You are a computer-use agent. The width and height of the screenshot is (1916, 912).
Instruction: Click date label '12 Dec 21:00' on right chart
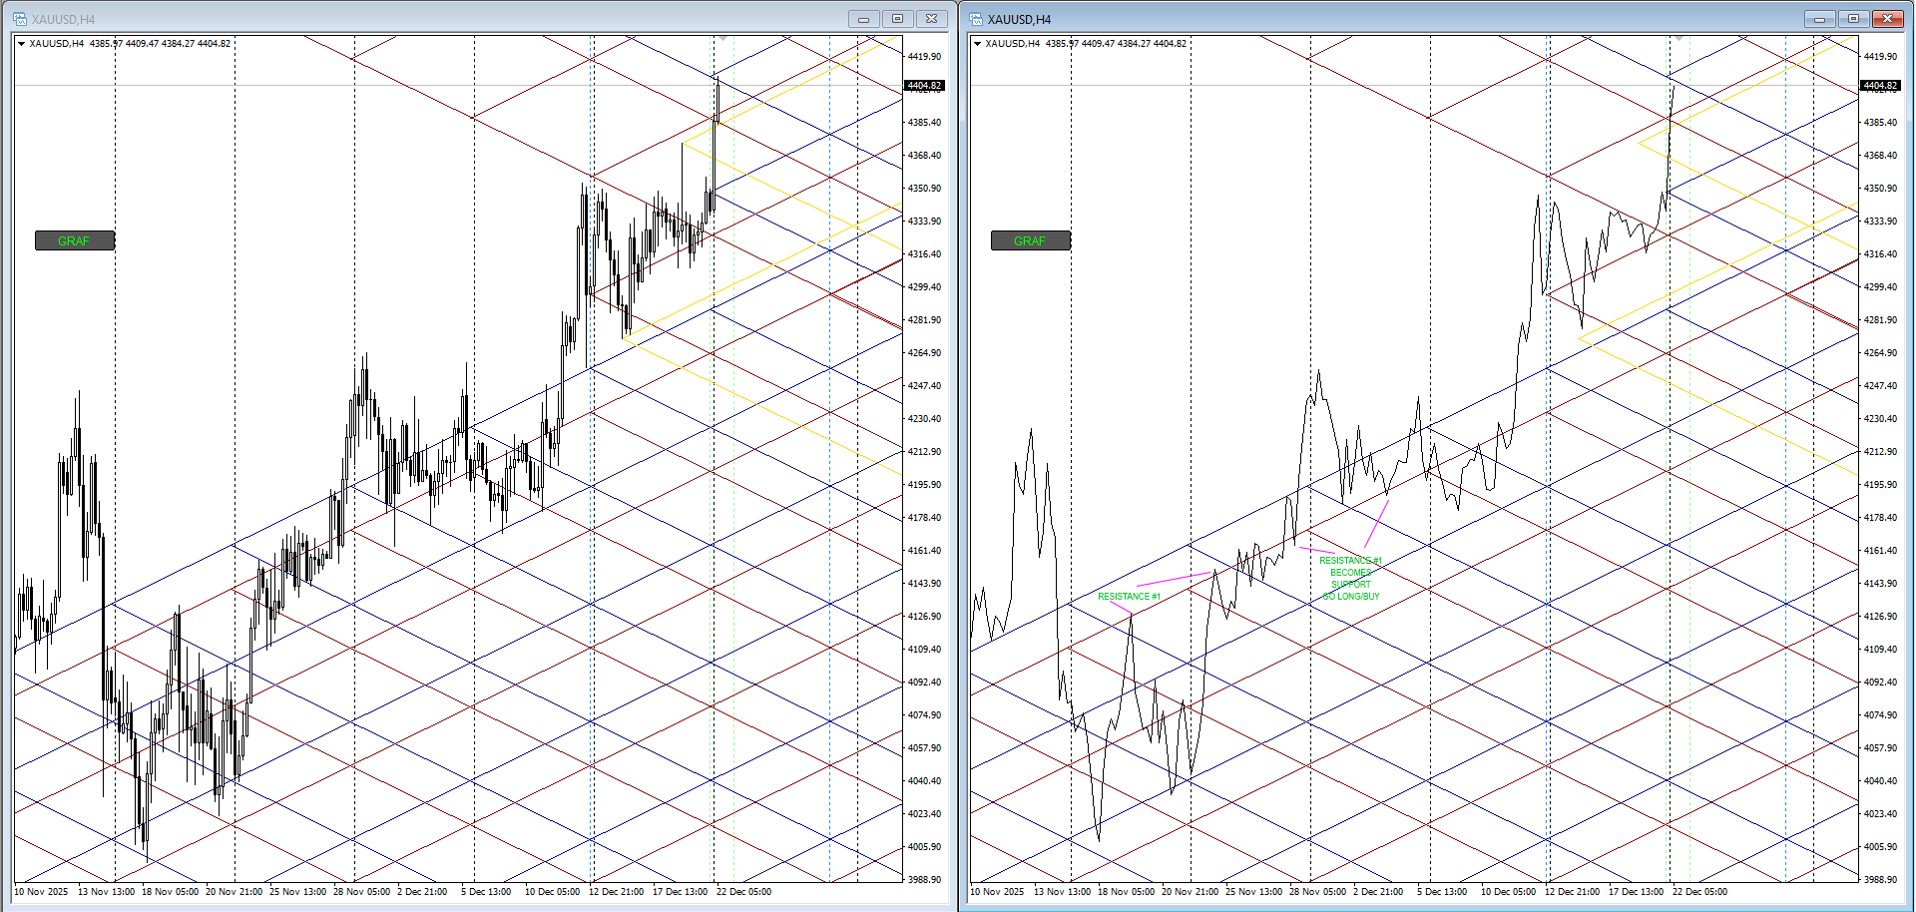(x=1572, y=892)
